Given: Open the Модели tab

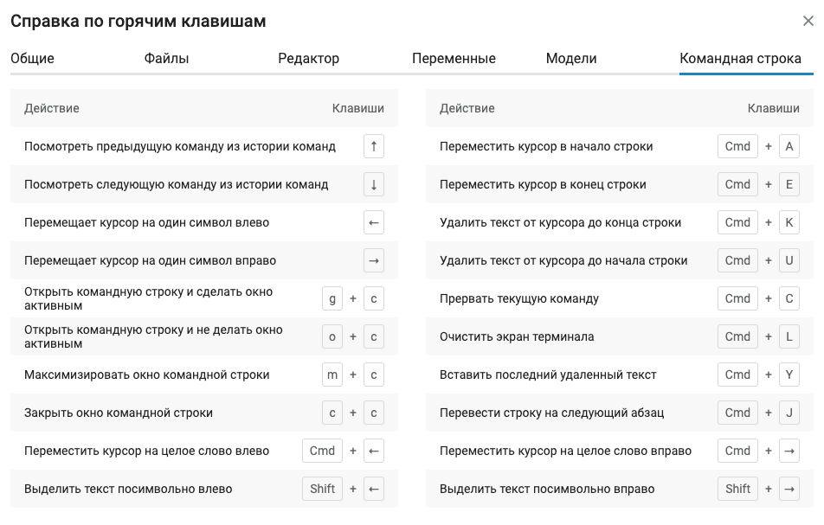Looking at the screenshot, I should click(571, 58).
